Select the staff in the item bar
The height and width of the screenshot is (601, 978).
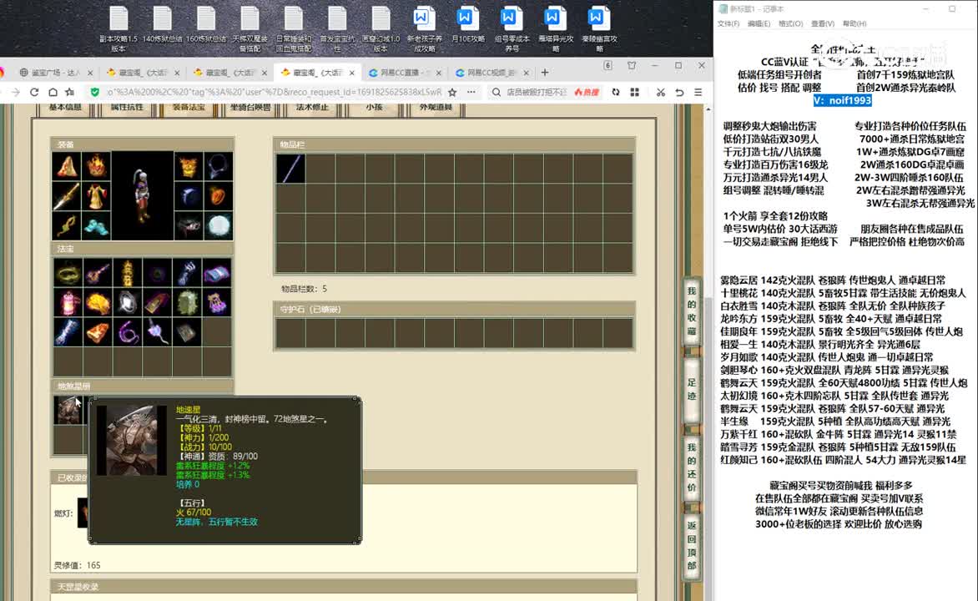tap(290, 169)
